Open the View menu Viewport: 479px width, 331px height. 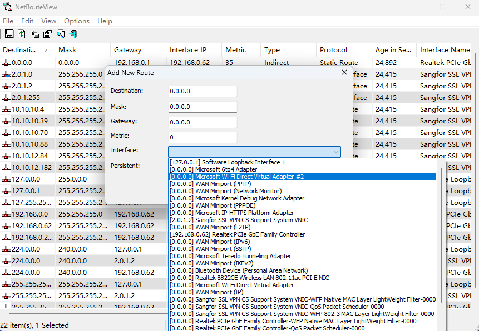click(48, 21)
